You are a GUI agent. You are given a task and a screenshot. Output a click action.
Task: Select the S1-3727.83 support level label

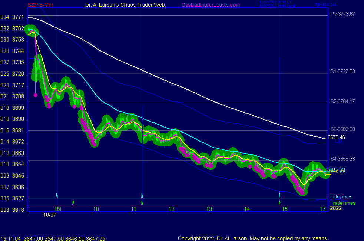pyautogui.click(x=343, y=71)
